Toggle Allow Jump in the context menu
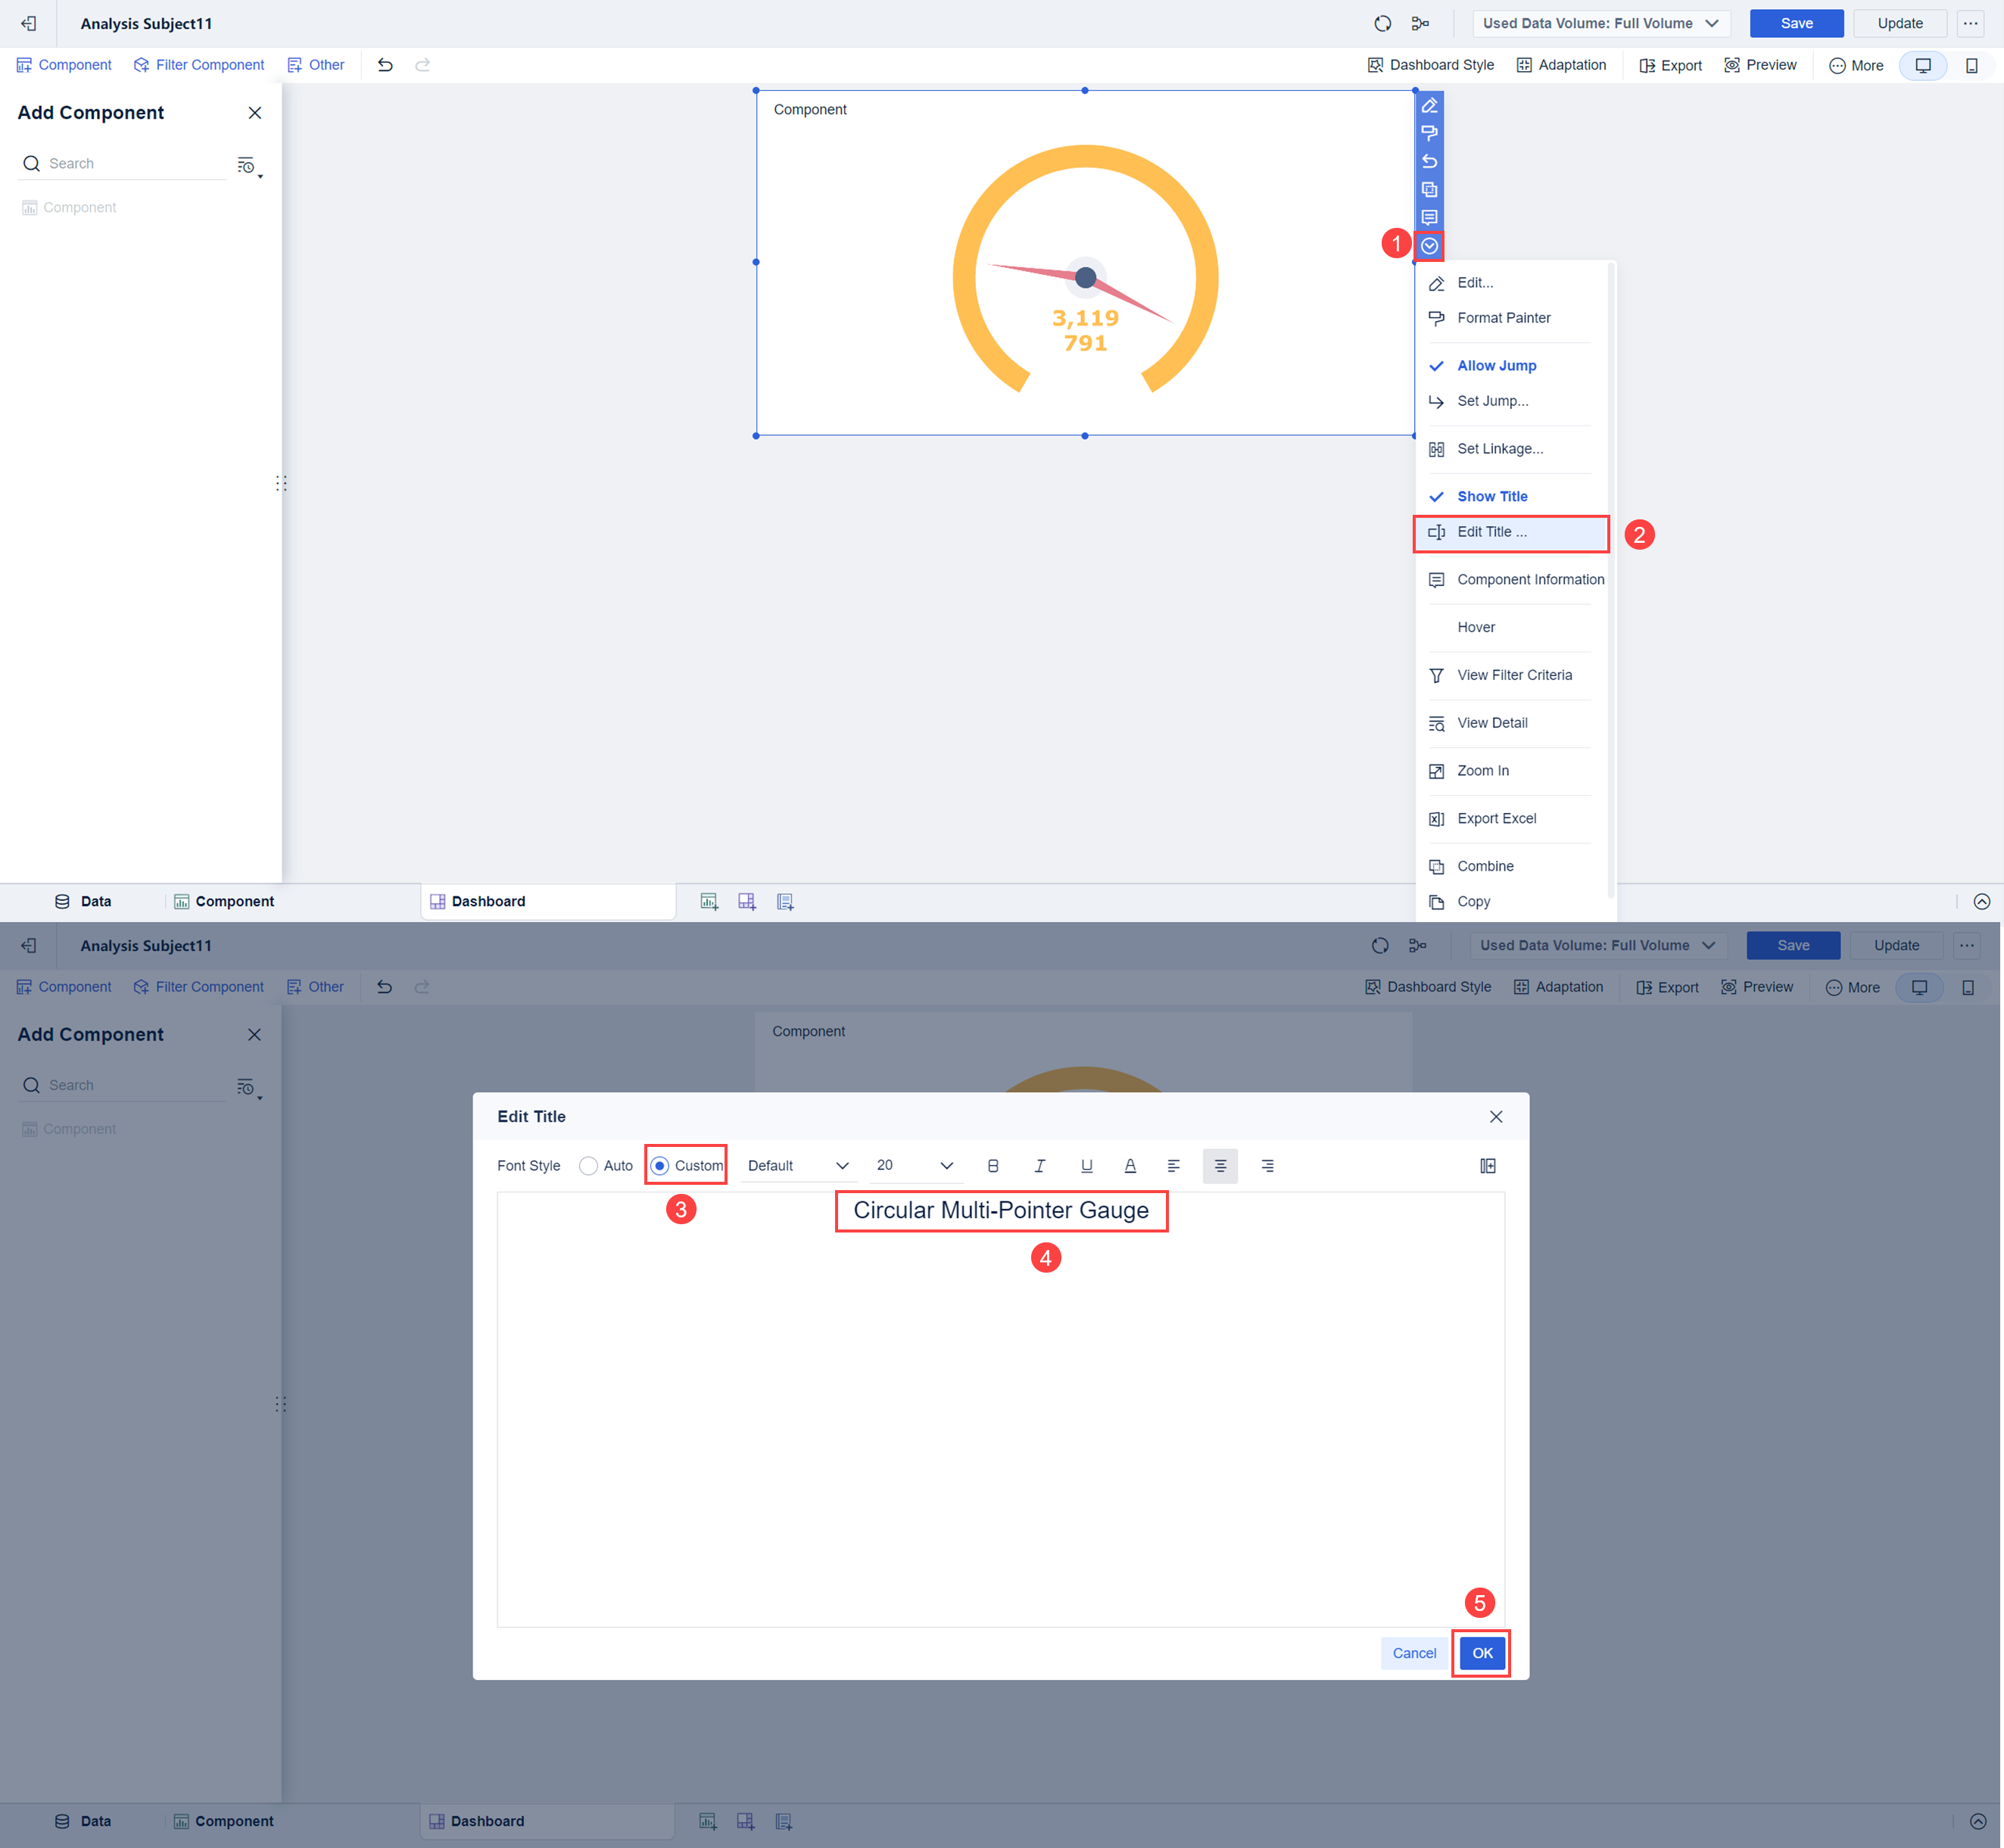 pos(1495,365)
